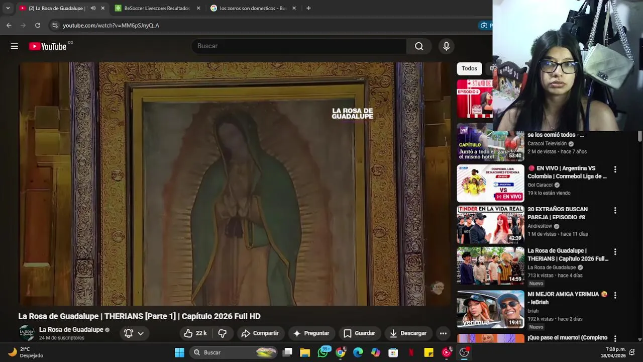Click the Compartir button

click(260, 333)
